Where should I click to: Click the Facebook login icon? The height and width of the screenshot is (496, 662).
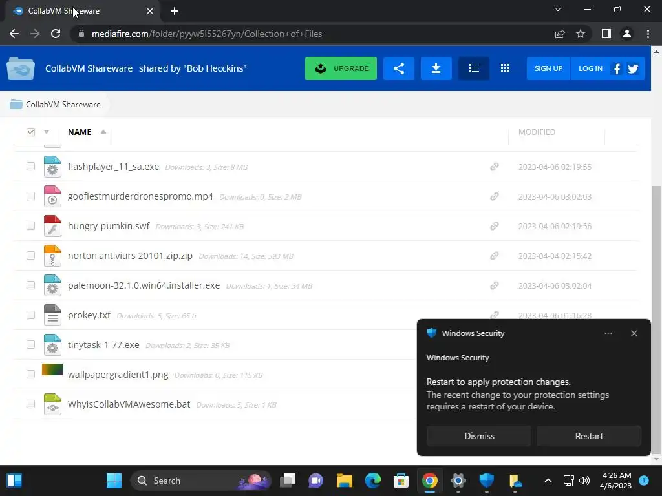(x=617, y=68)
